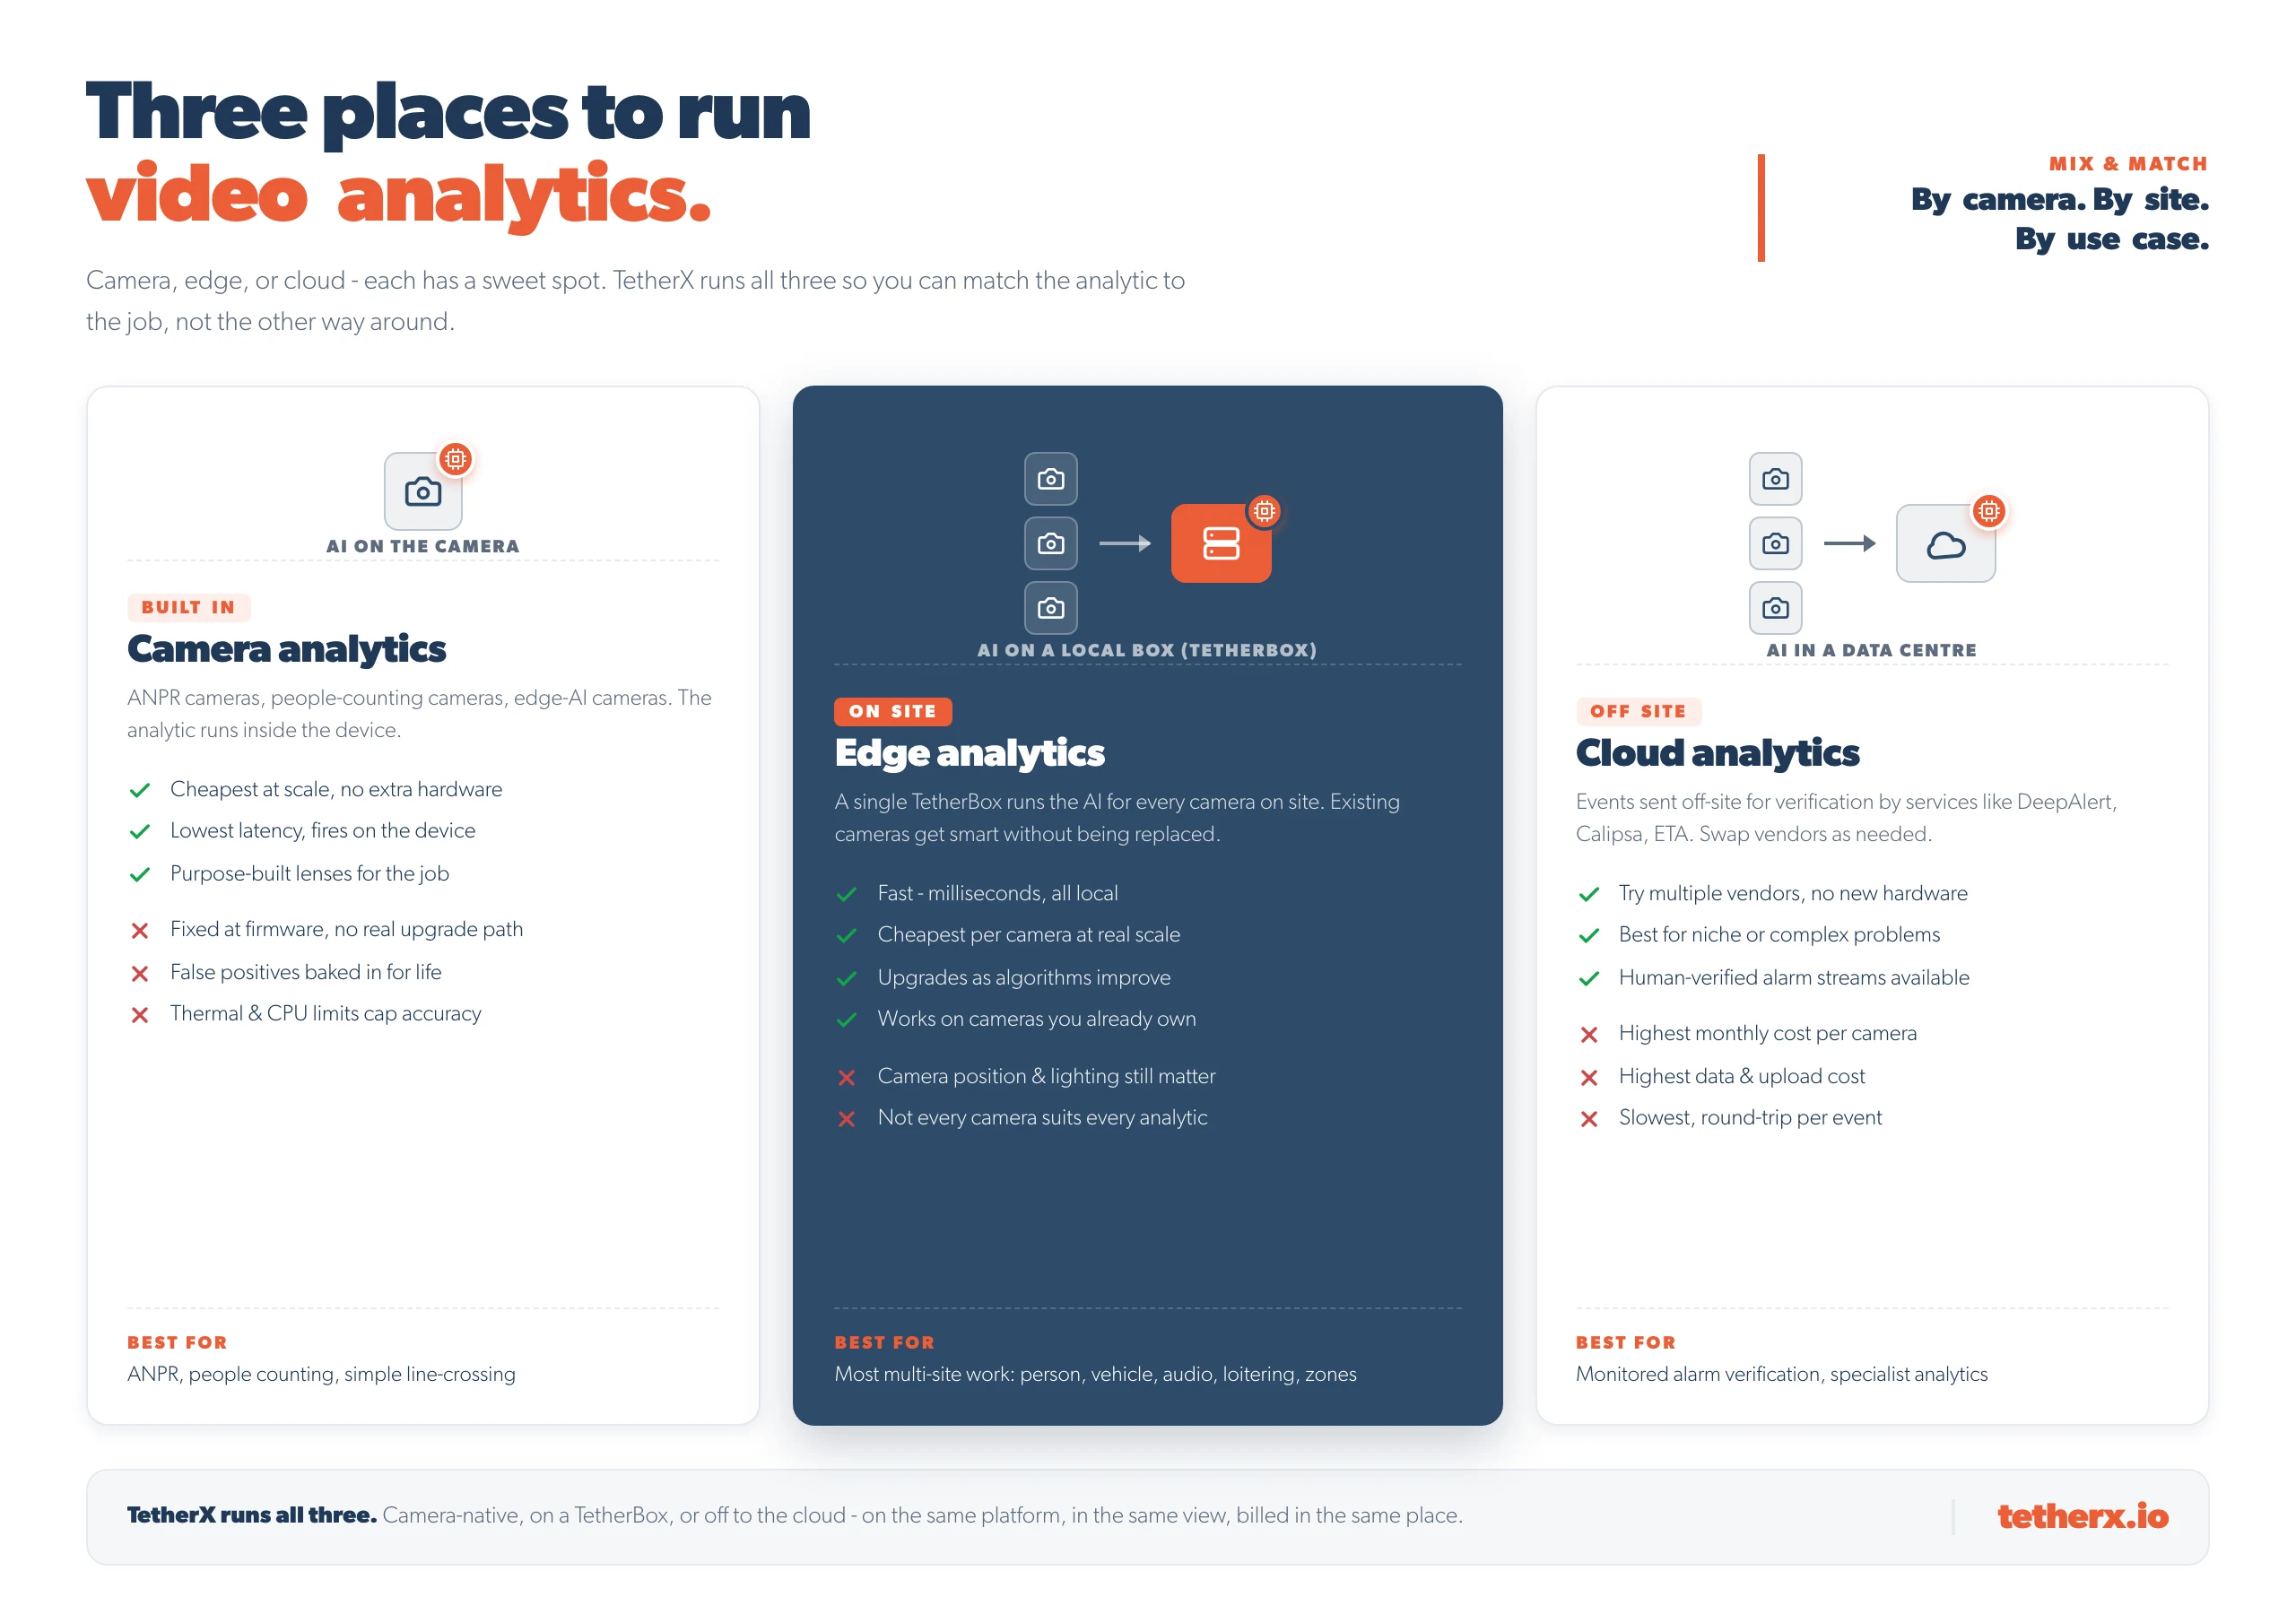The width and height of the screenshot is (2296, 1623).
Task: Click the top camera icon in the Edge card
Action: [1051, 479]
